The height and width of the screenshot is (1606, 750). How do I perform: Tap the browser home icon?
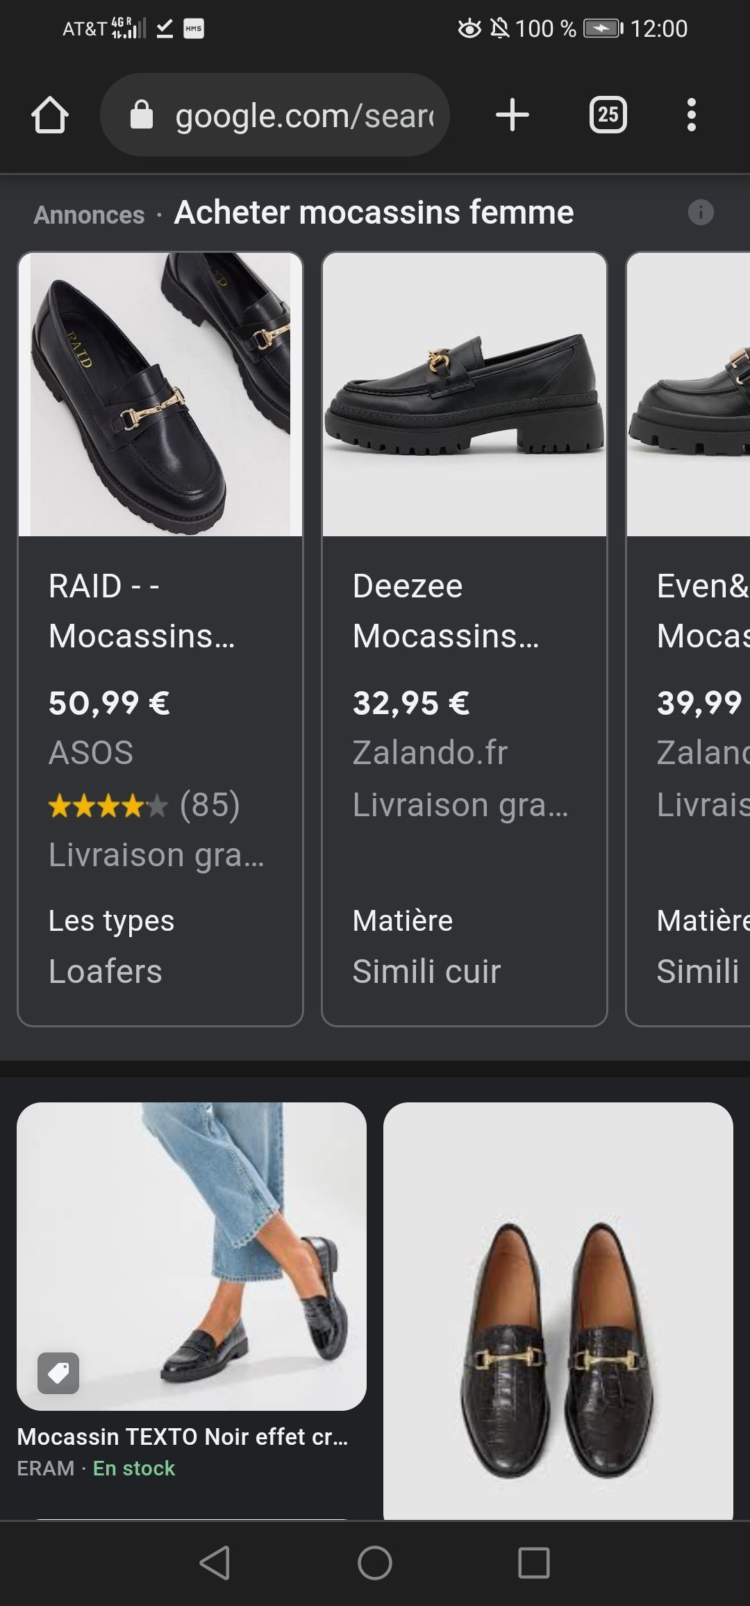click(50, 115)
